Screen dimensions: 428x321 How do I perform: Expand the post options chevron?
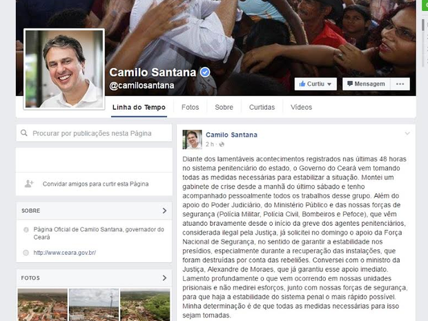(x=407, y=133)
